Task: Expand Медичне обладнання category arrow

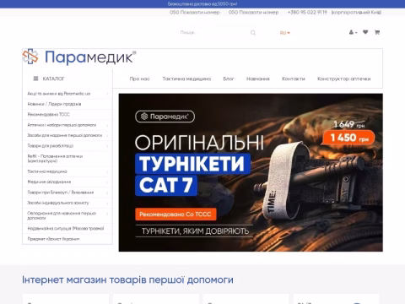Action: 107,182
